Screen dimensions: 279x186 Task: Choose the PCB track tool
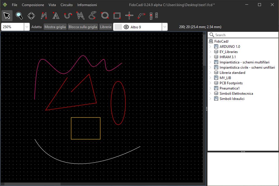click(141, 16)
